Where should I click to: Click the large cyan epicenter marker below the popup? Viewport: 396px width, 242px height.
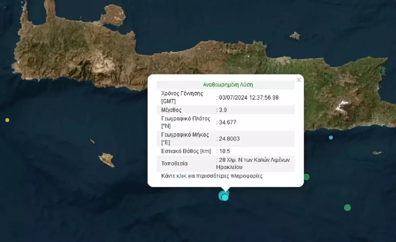pos(224,196)
